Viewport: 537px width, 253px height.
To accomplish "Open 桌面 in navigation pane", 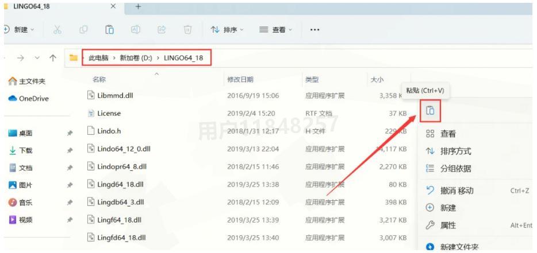I will 21,133.
